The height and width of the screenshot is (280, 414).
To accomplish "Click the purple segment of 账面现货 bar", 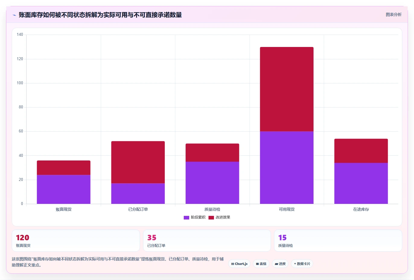I will [64, 189].
